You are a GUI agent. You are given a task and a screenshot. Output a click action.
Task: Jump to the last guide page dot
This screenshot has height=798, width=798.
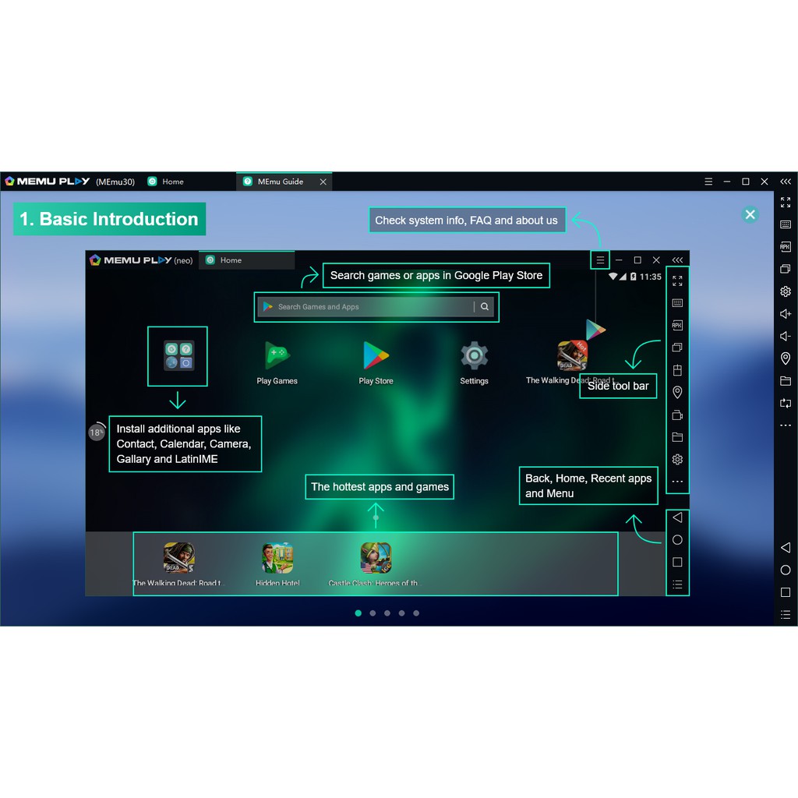[416, 613]
